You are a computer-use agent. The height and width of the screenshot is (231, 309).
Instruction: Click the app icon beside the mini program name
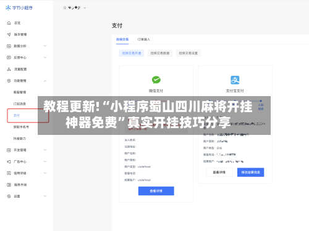65,8
